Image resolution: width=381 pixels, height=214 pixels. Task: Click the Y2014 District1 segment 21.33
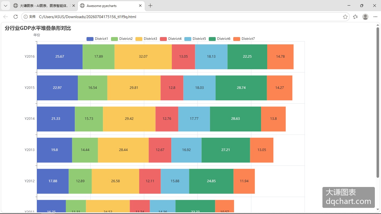[56, 119]
